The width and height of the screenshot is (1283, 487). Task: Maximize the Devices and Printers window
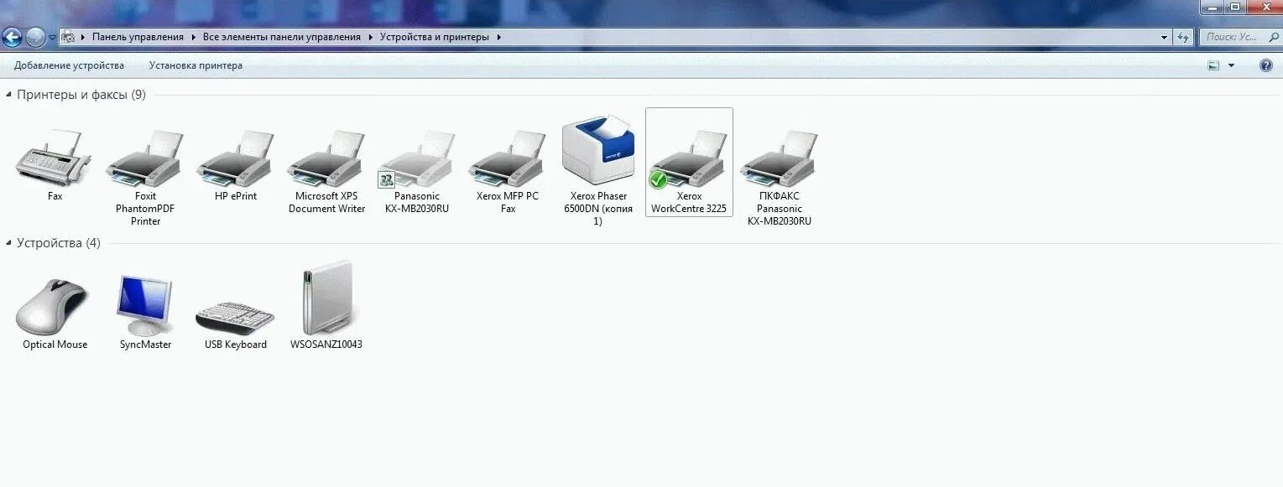[x=1235, y=7]
